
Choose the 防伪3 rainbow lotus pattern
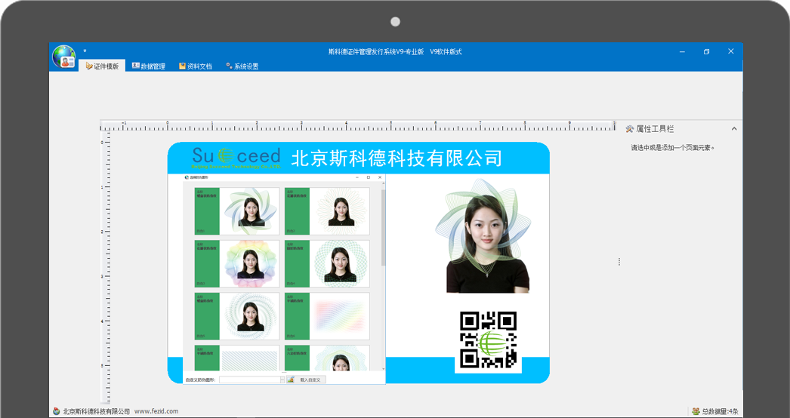tap(237, 263)
